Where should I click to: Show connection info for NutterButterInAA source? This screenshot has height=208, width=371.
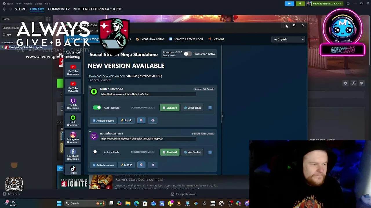pos(210,108)
